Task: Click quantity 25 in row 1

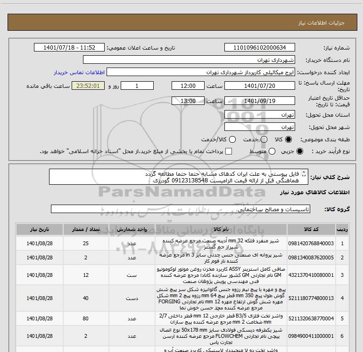Action: point(86,243)
